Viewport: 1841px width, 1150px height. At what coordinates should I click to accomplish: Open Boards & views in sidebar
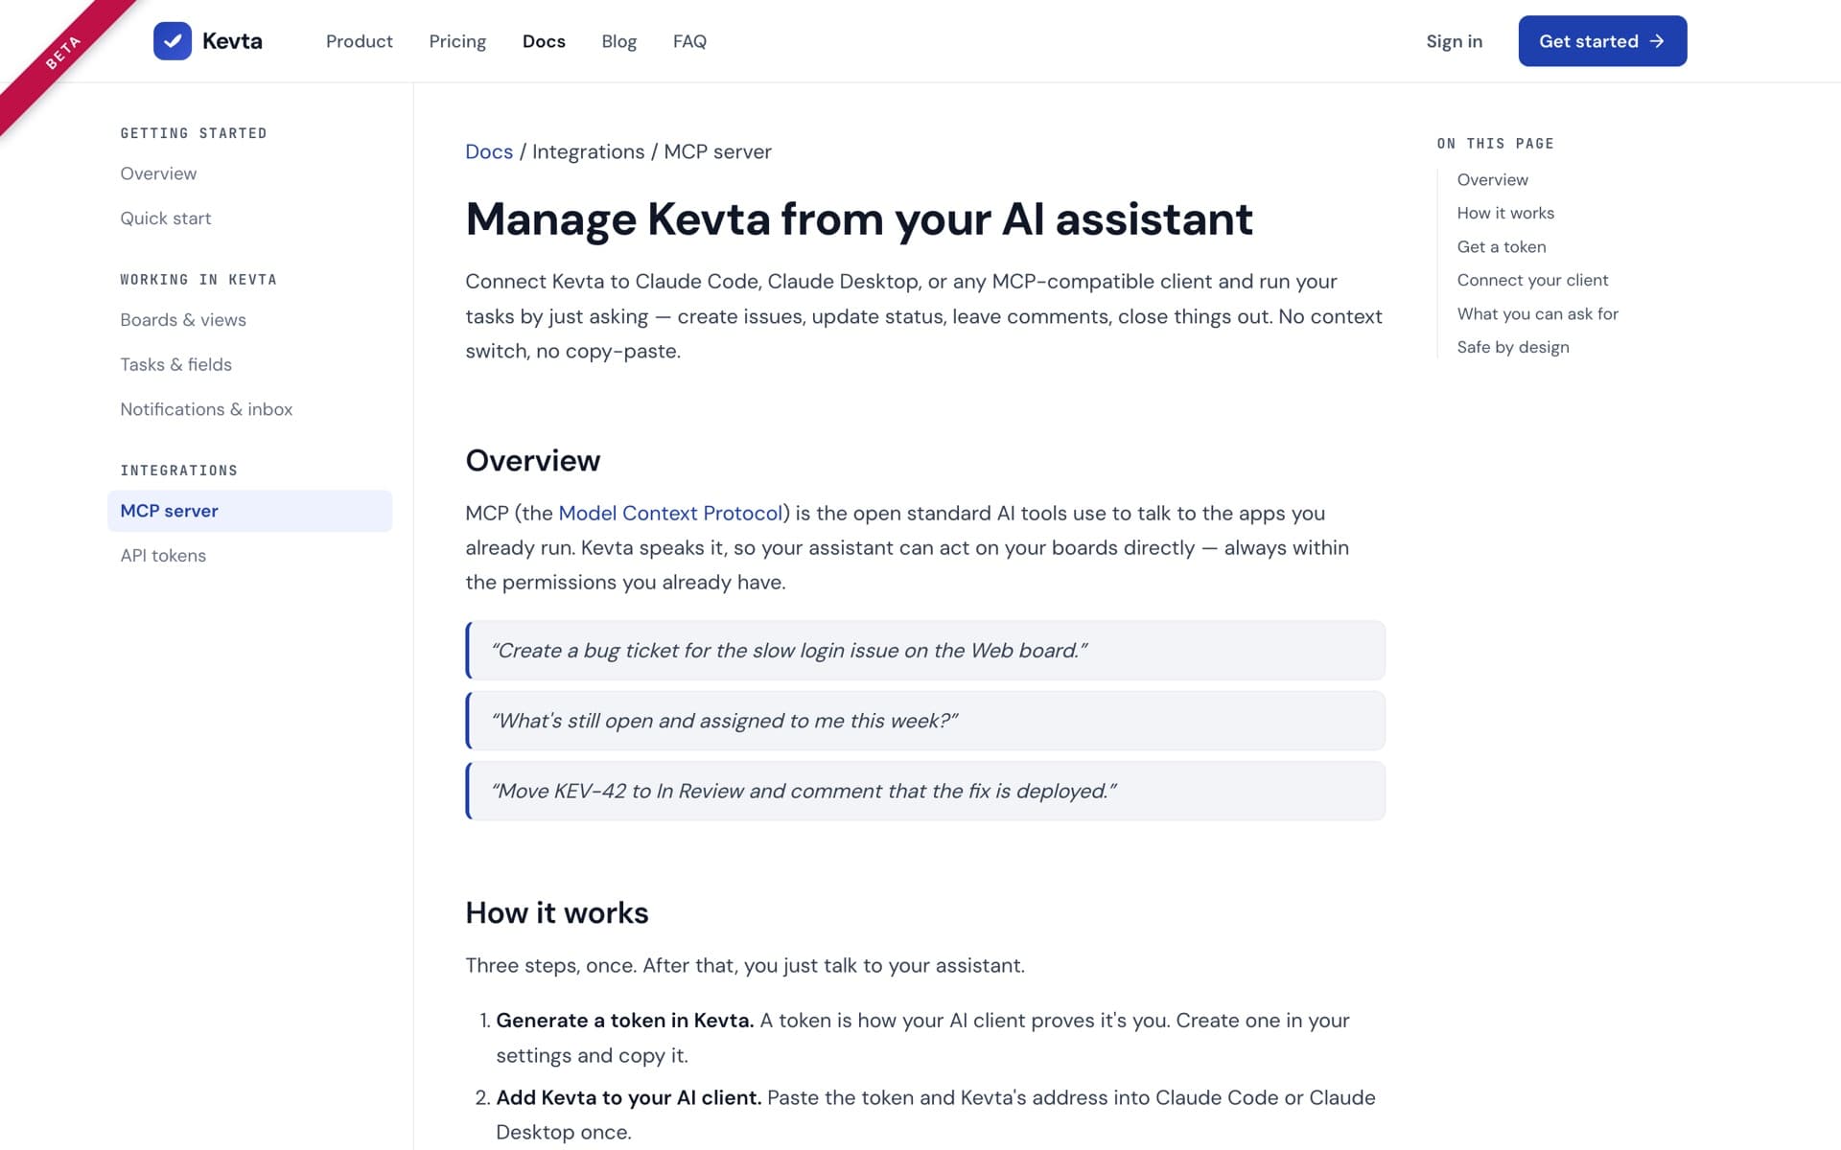pos(183,320)
